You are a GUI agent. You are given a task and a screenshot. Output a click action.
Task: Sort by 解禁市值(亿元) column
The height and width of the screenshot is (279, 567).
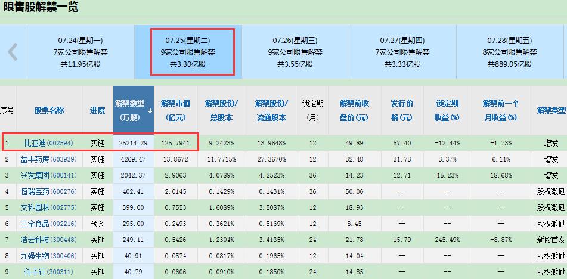point(175,110)
